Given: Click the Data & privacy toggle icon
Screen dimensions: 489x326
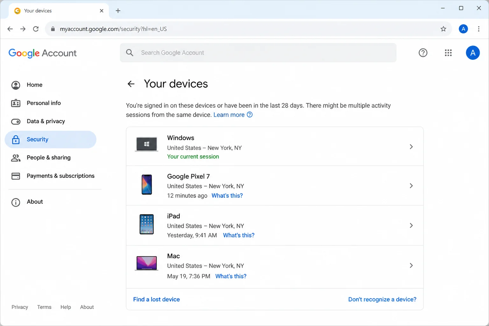Looking at the screenshot, I should [x=16, y=122].
